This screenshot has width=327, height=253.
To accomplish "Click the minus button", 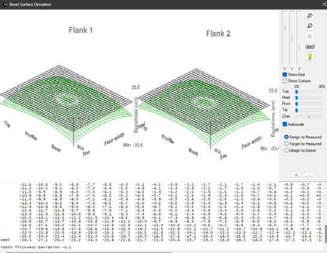I will [309, 174].
